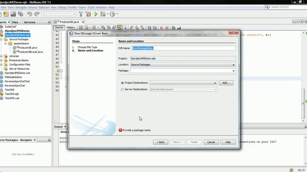
Task: Minimize the Navigator panel
Action: (49, 140)
